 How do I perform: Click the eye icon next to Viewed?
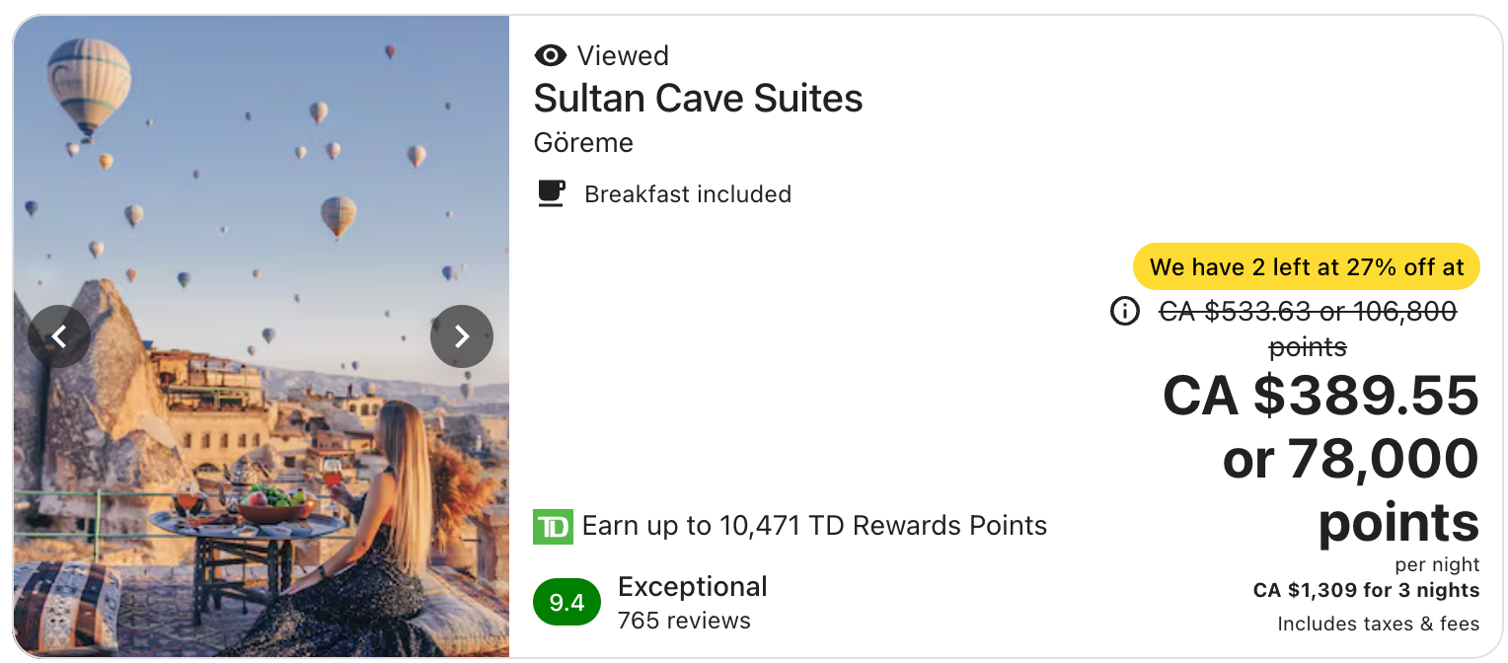550,55
